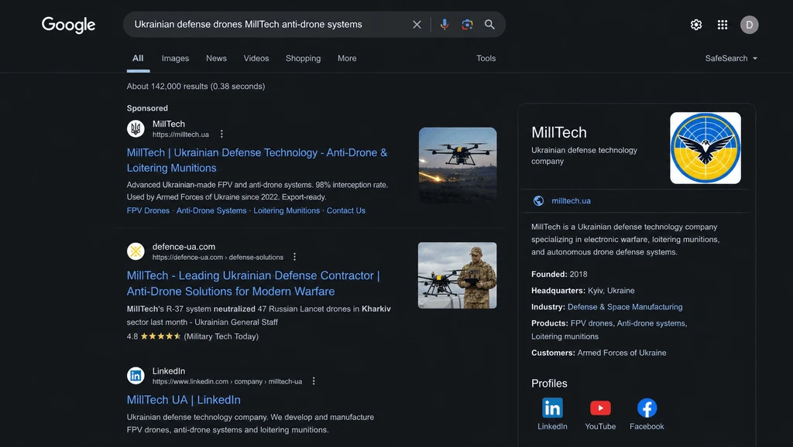Click MillTech eagle logo image
The width and height of the screenshot is (793, 447).
[705, 148]
